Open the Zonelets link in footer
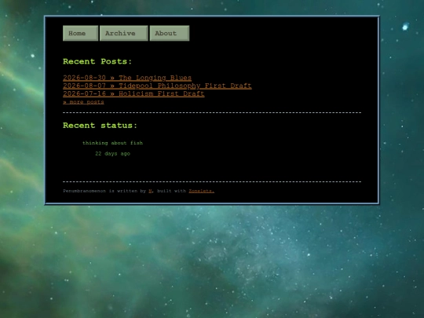Image resolution: width=424 pixels, height=318 pixels. [x=202, y=191]
